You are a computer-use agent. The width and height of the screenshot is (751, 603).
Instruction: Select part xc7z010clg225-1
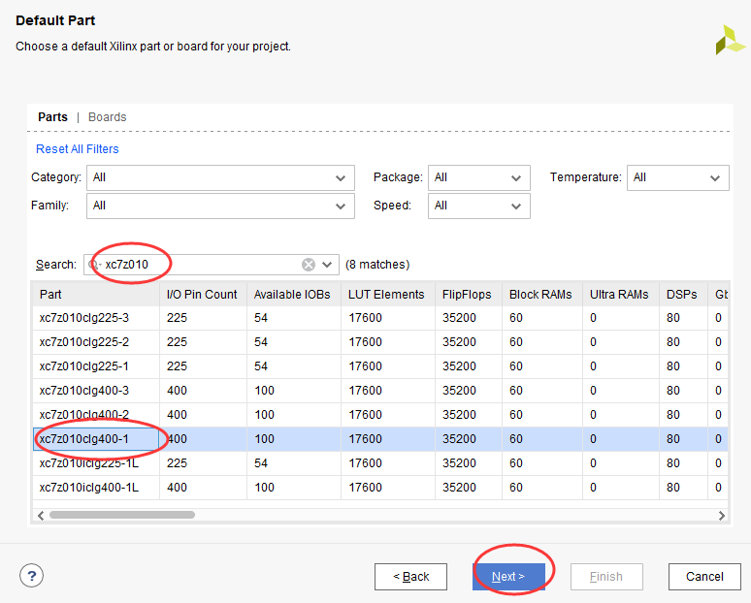click(x=379, y=366)
